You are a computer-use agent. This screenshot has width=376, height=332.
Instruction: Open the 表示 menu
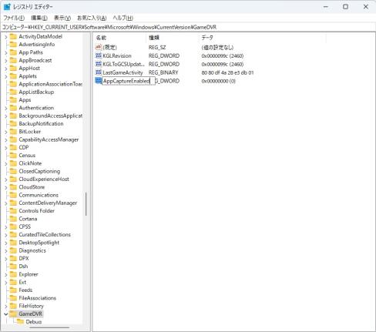click(62, 18)
